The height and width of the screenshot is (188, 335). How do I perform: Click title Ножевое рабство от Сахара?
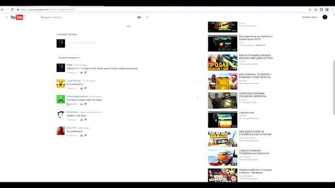click(255, 171)
